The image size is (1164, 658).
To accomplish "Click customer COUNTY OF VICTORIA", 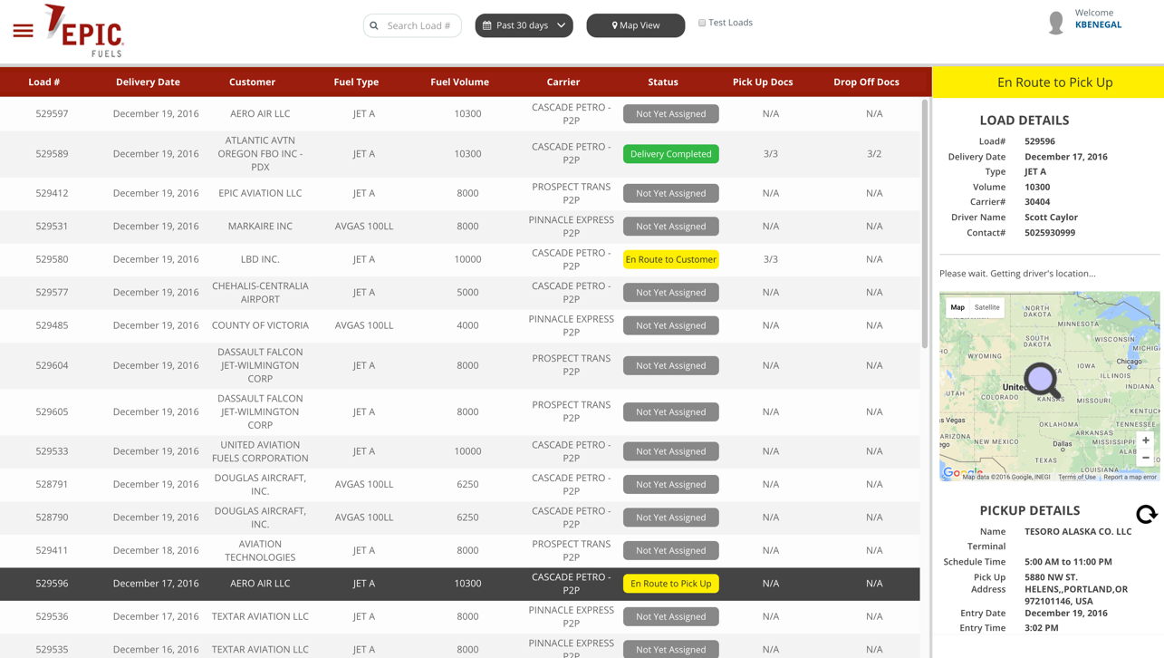I will click(x=260, y=325).
